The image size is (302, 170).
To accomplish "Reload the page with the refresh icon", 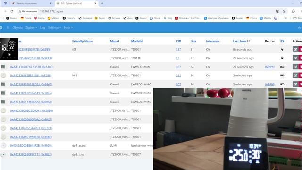I will 12,11.
